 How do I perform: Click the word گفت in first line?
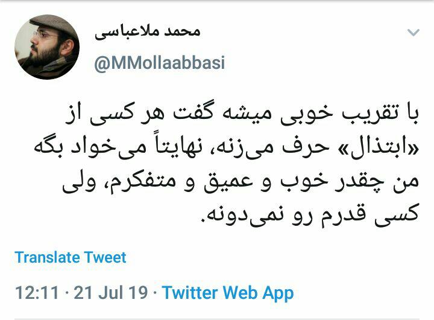click(x=193, y=114)
